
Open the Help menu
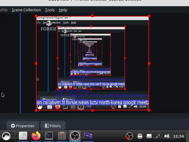coord(63,10)
